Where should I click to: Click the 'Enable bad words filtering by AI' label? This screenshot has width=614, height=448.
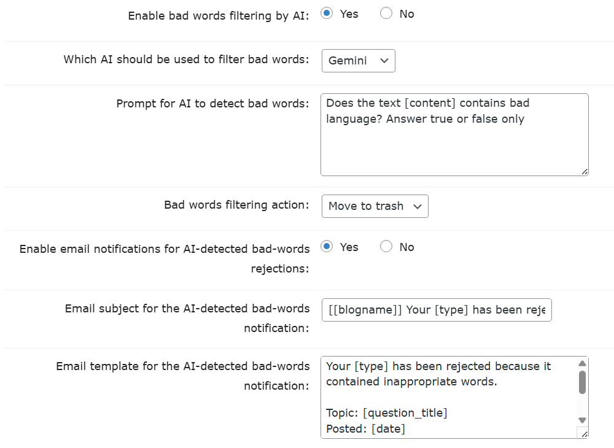point(219,16)
